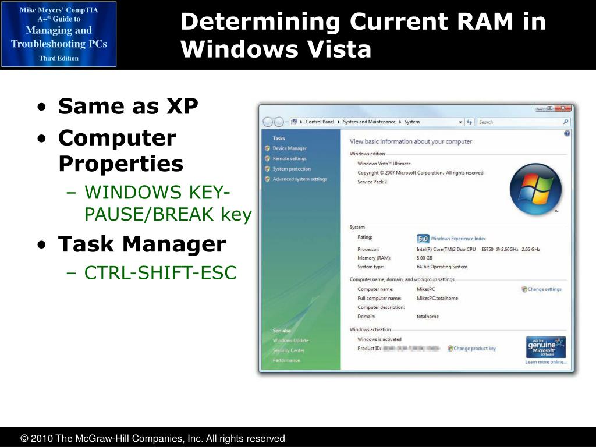Open System protection link

click(x=292, y=169)
